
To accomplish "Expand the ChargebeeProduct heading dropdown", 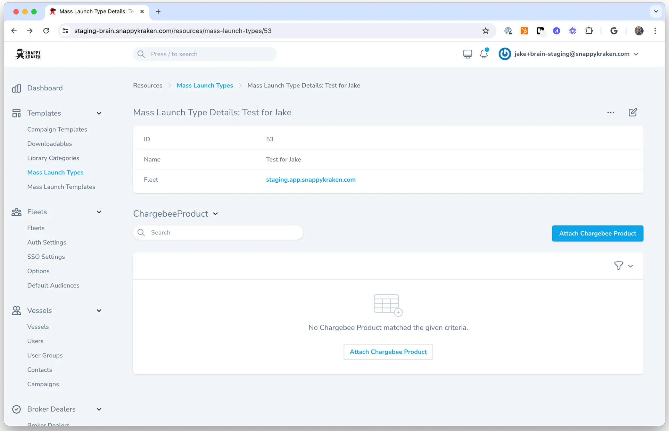I will click(215, 214).
